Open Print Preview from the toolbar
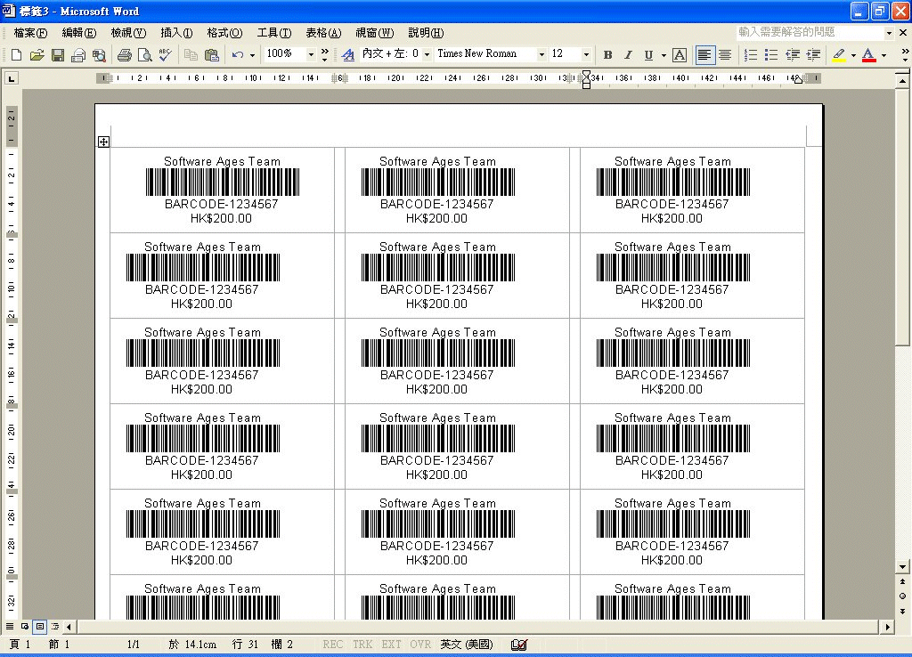 coord(144,55)
